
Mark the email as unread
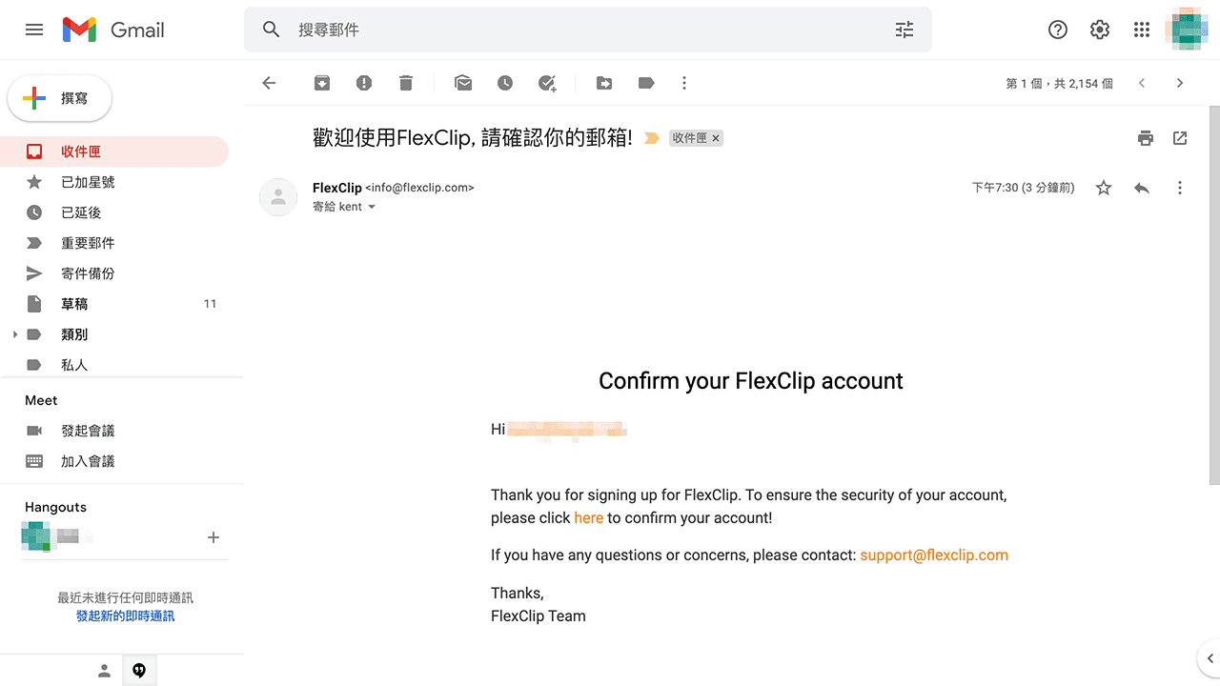pos(463,83)
